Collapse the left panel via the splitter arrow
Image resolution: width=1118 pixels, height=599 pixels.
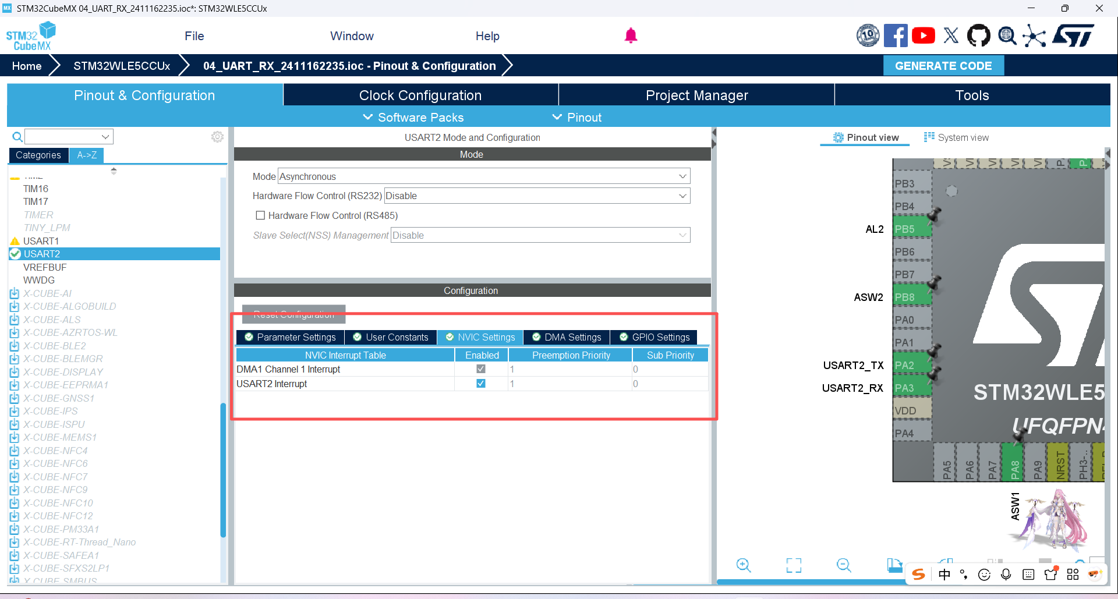pos(713,133)
